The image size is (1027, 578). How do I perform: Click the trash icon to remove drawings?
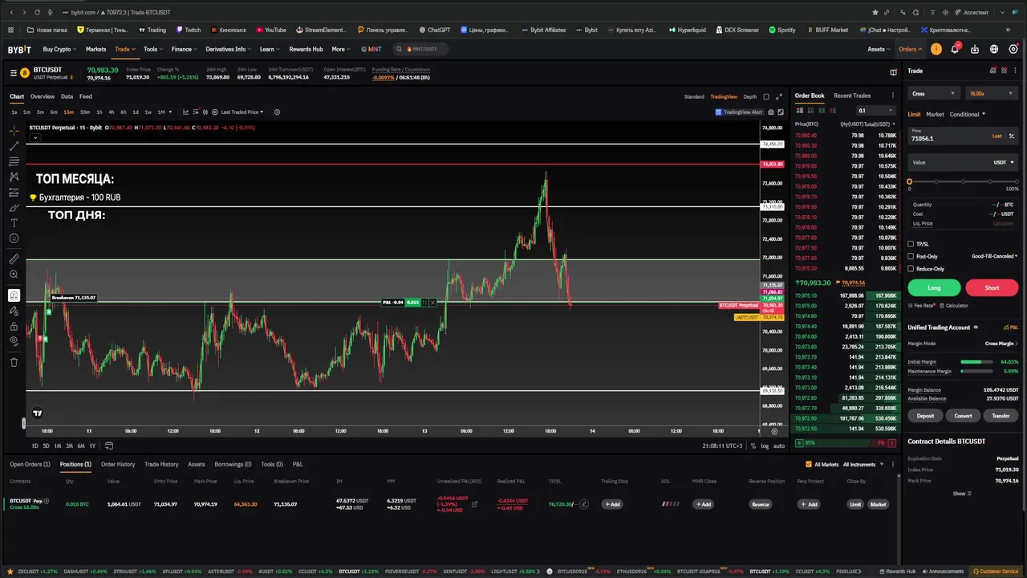(14, 362)
